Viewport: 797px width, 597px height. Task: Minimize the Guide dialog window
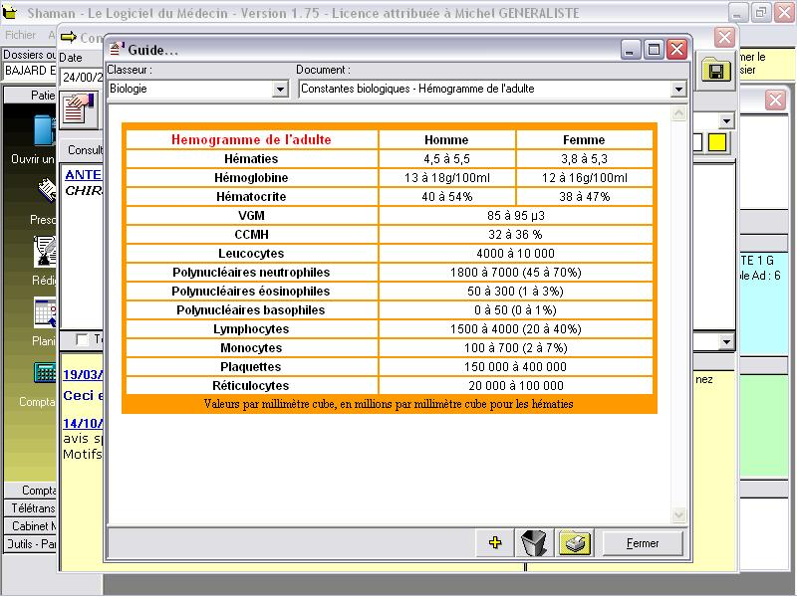(631, 50)
